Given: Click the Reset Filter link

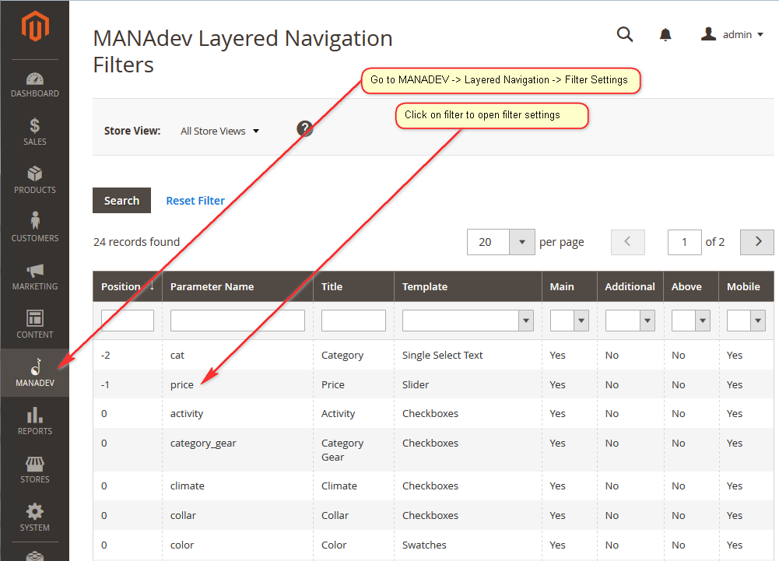Looking at the screenshot, I should pyautogui.click(x=195, y=201).
